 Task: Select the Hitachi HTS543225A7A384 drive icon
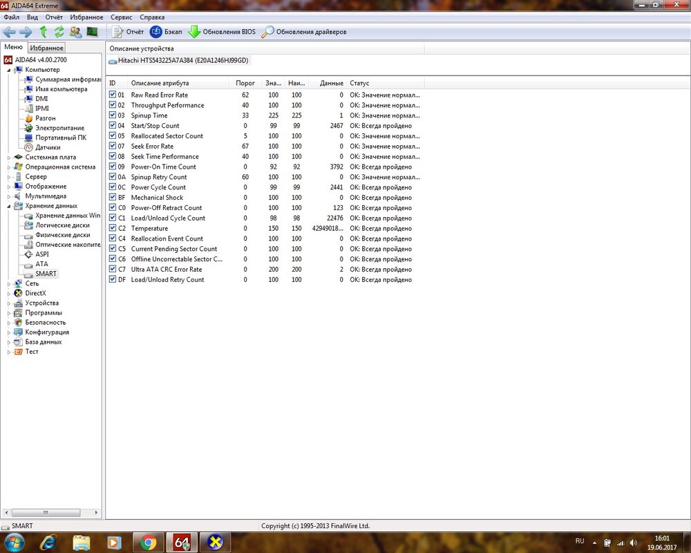pyautogui.click(x=113, y=61)
